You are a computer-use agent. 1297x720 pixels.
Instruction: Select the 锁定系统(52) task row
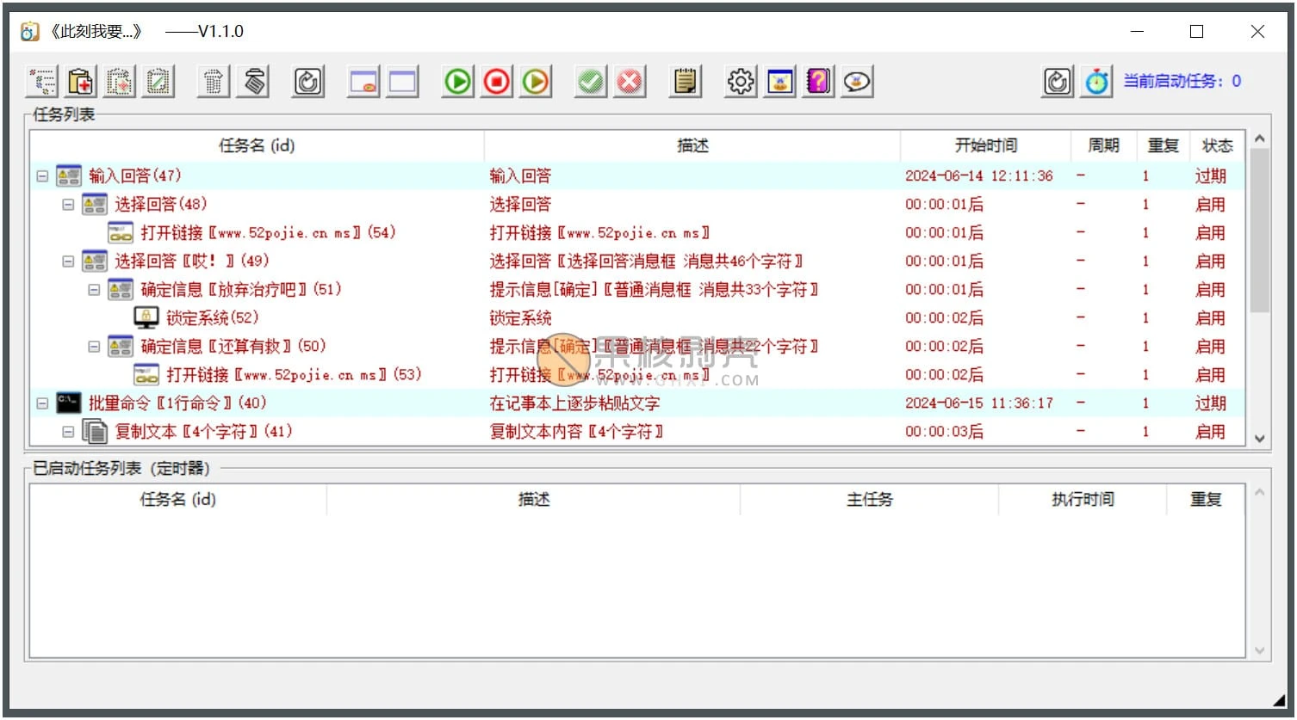coord(637,318)
